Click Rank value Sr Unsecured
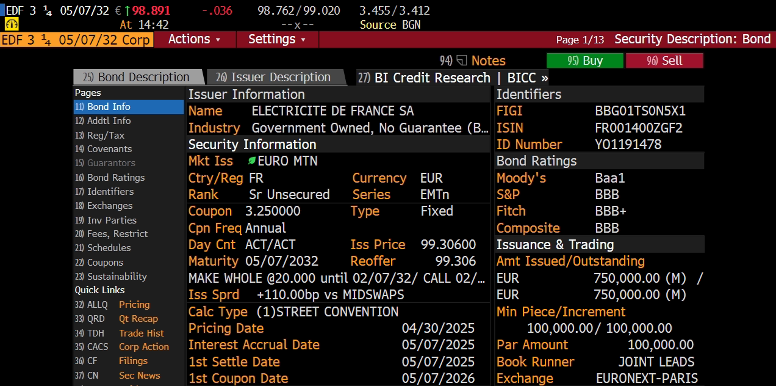The width and height of the screenshot is (776, 386). (289, 195)
